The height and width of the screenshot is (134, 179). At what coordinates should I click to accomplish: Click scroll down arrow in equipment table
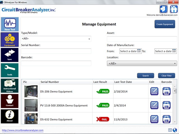pyautogui.click(x=175, y=122)
